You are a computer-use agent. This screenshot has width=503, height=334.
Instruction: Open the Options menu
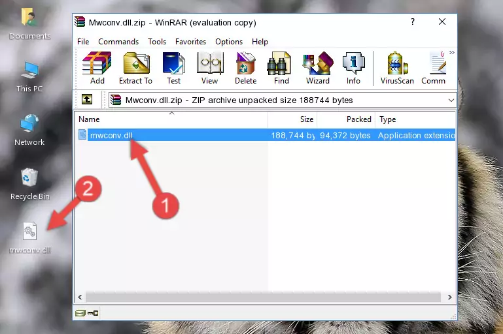click(x=229, y=42)
